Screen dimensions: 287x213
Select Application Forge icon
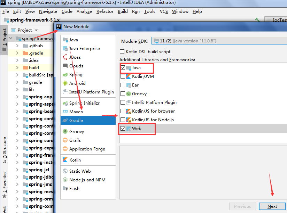(65, 149)
